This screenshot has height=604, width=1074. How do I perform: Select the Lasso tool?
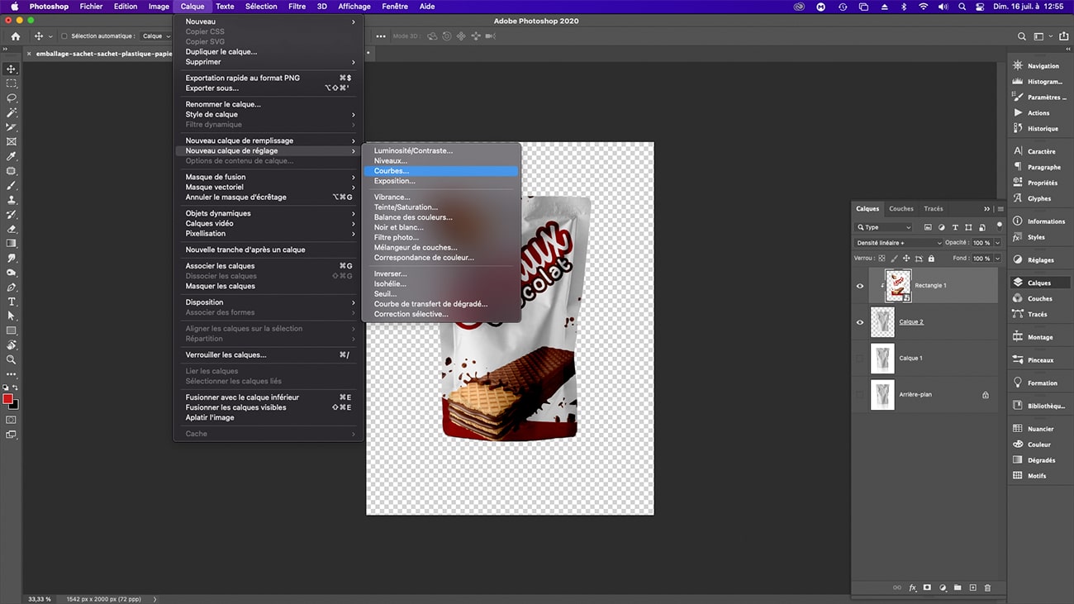coord(11,98)
